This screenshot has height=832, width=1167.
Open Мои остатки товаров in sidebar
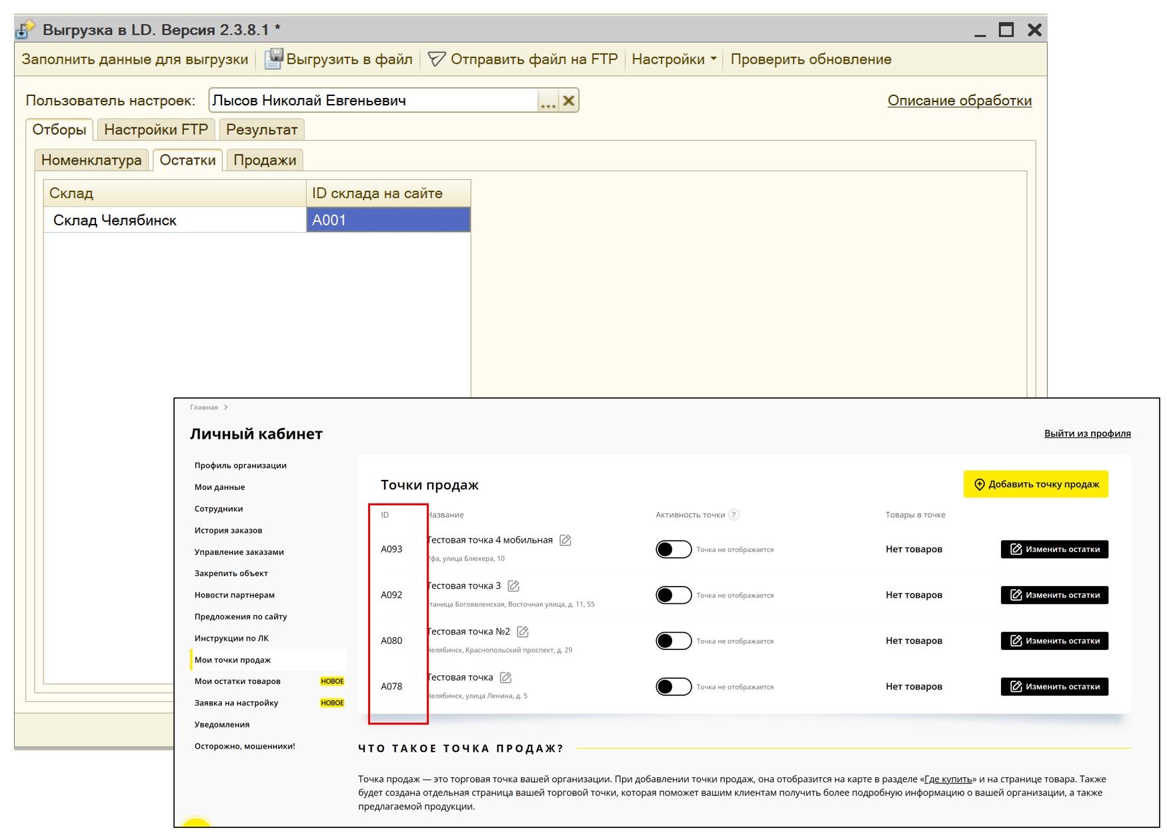(237, 681)
